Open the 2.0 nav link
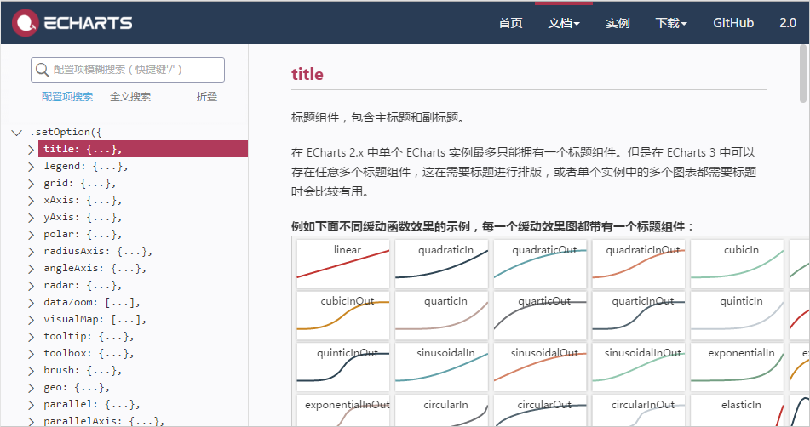Viewport: 810px width, 427px height. (788, 23)
